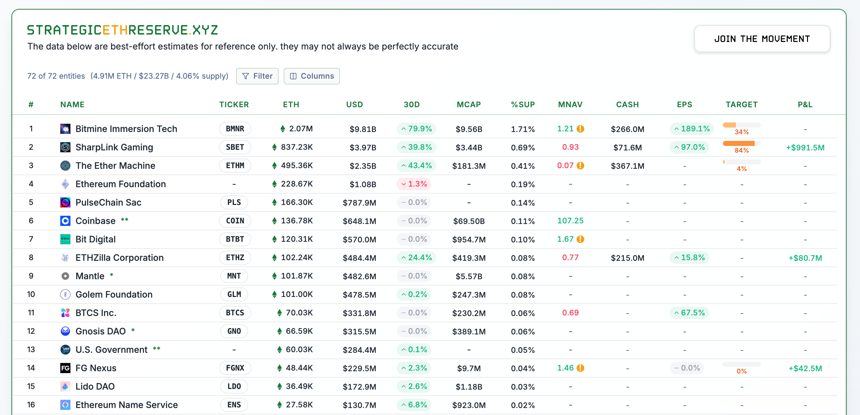860x415 pixels.
Task: Click the warning icon next to Bit Digital MNAV
Action: (580, 239)
